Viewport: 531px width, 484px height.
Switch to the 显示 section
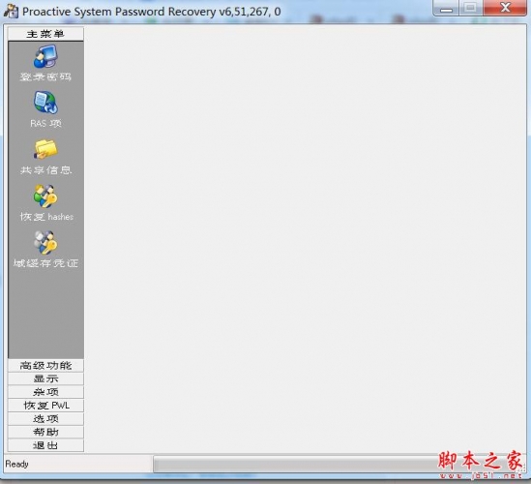45,378
